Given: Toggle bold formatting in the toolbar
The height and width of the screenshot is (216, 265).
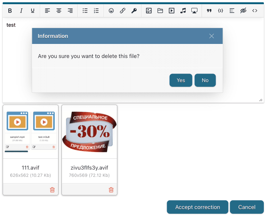Looking at the screenshot, I should 10,11.
